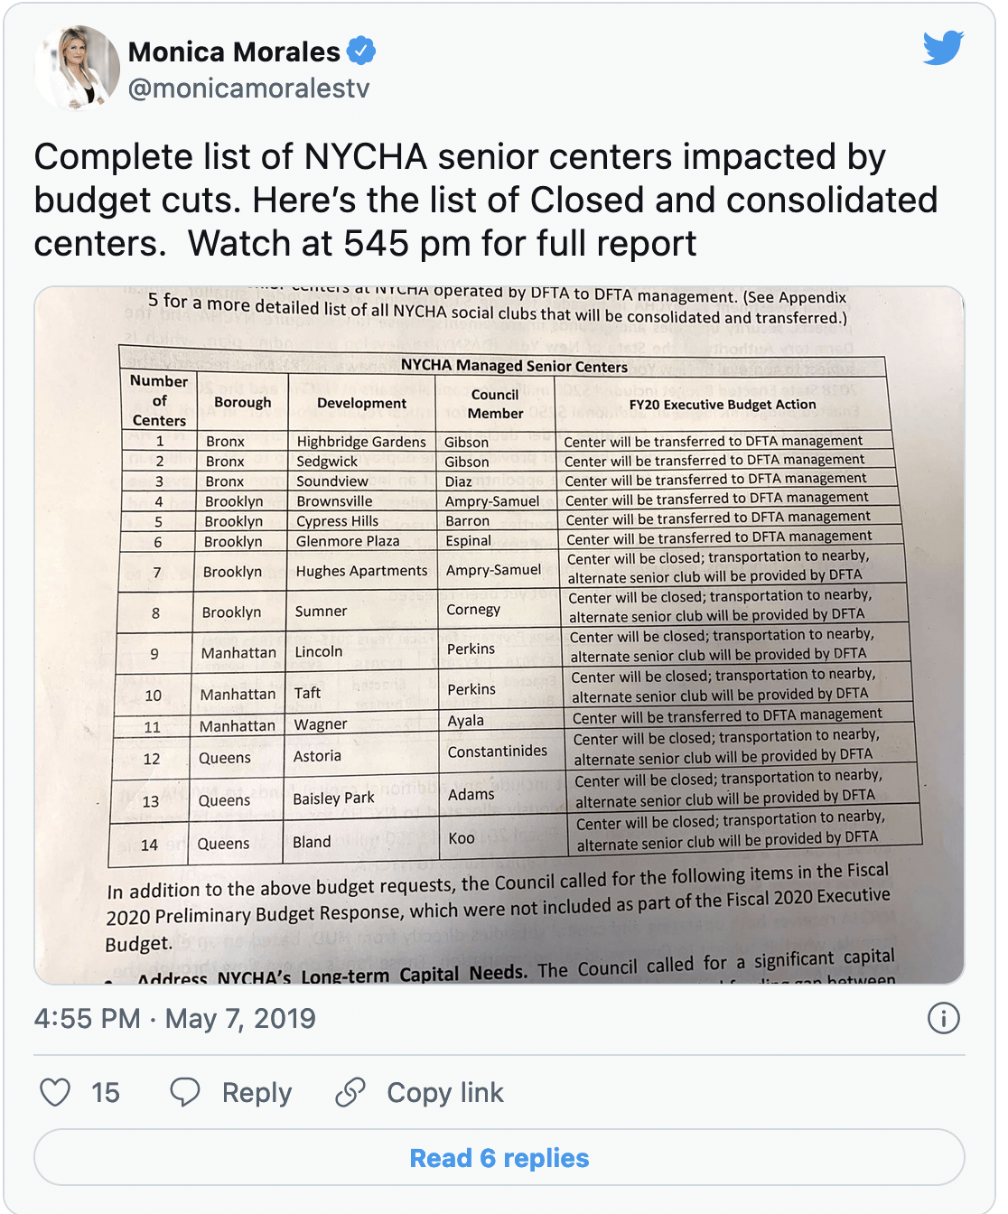Open photo at NYCHA Managed Senior Centers heading
The height and width of the screenshot is (1214, 1008).
(514, 366)
